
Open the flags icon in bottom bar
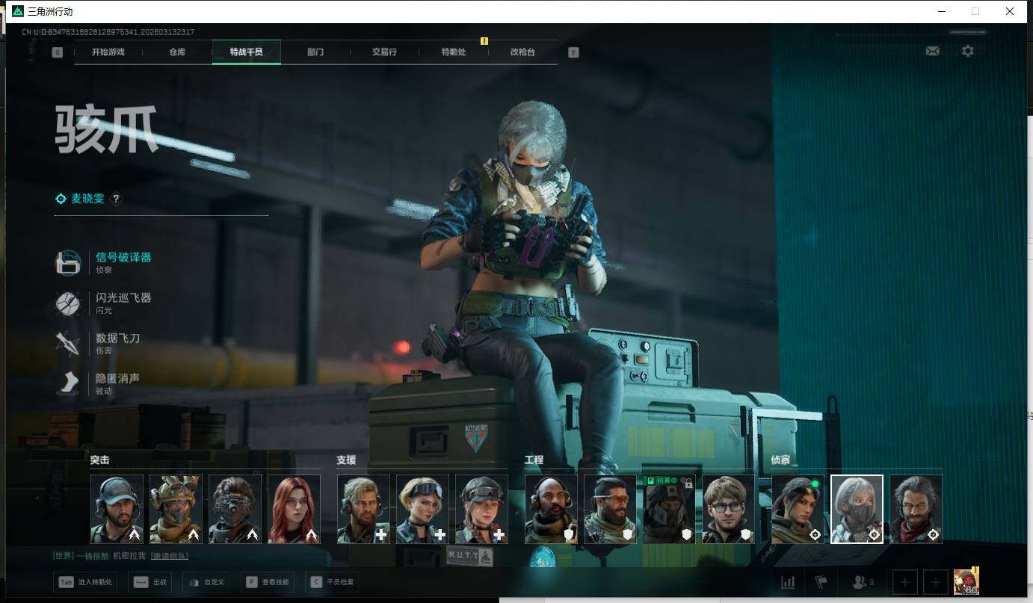click(x=821, y=582)
